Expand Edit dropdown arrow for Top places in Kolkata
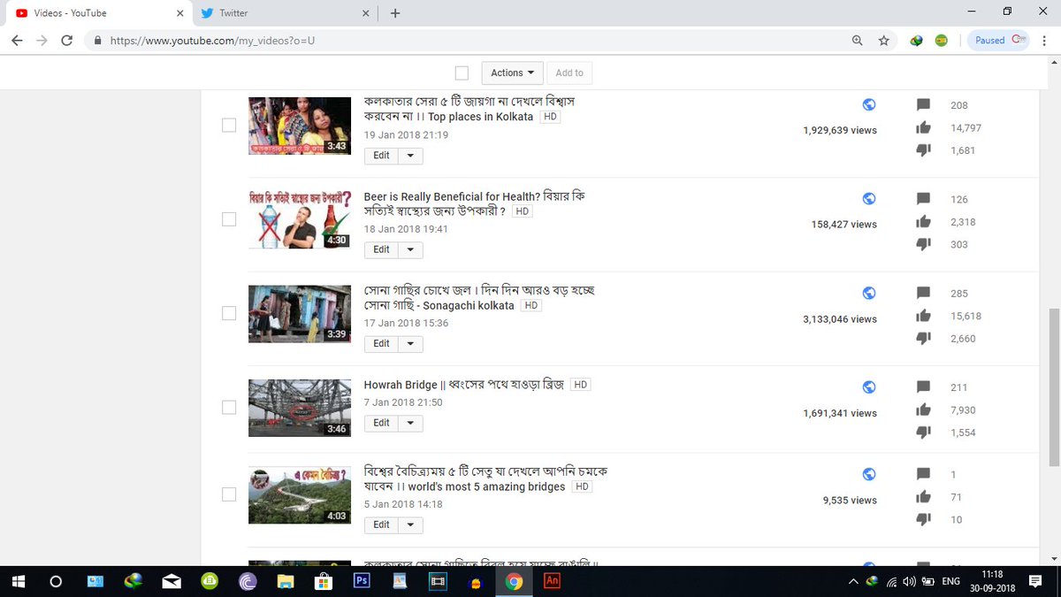The height and width of the screenshot is (597, 1061). (410, 156)
